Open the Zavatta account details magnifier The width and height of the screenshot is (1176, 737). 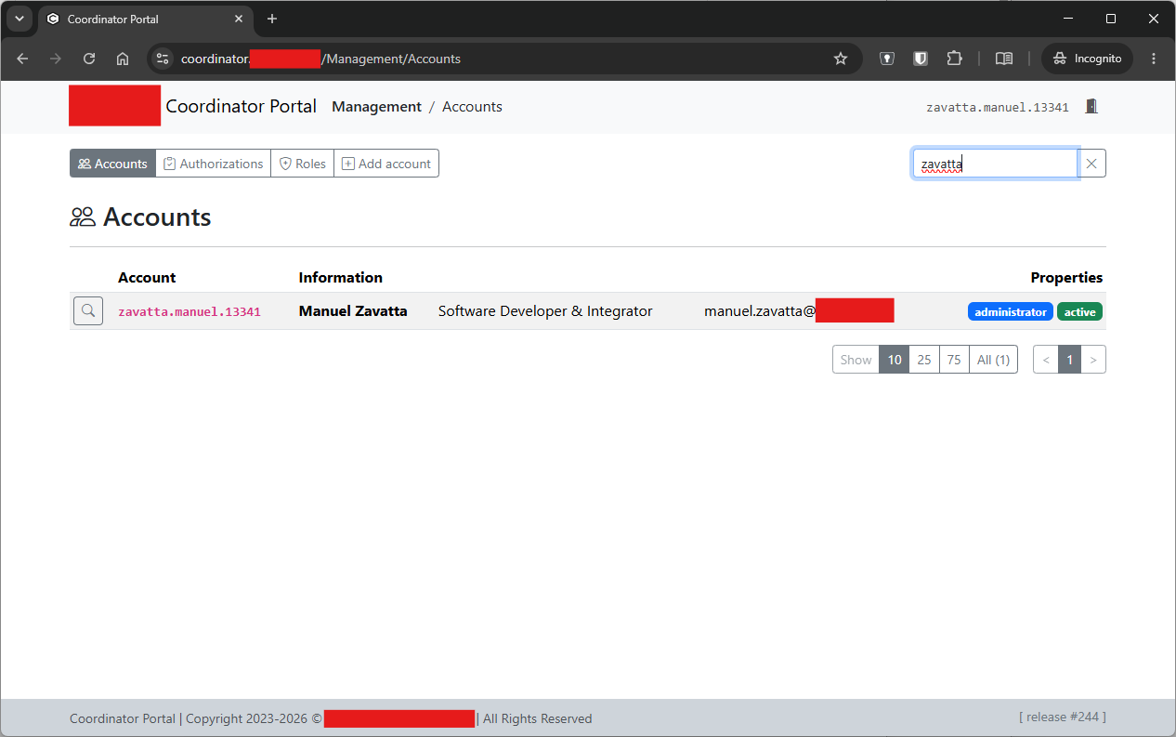[x=87, y=311]
